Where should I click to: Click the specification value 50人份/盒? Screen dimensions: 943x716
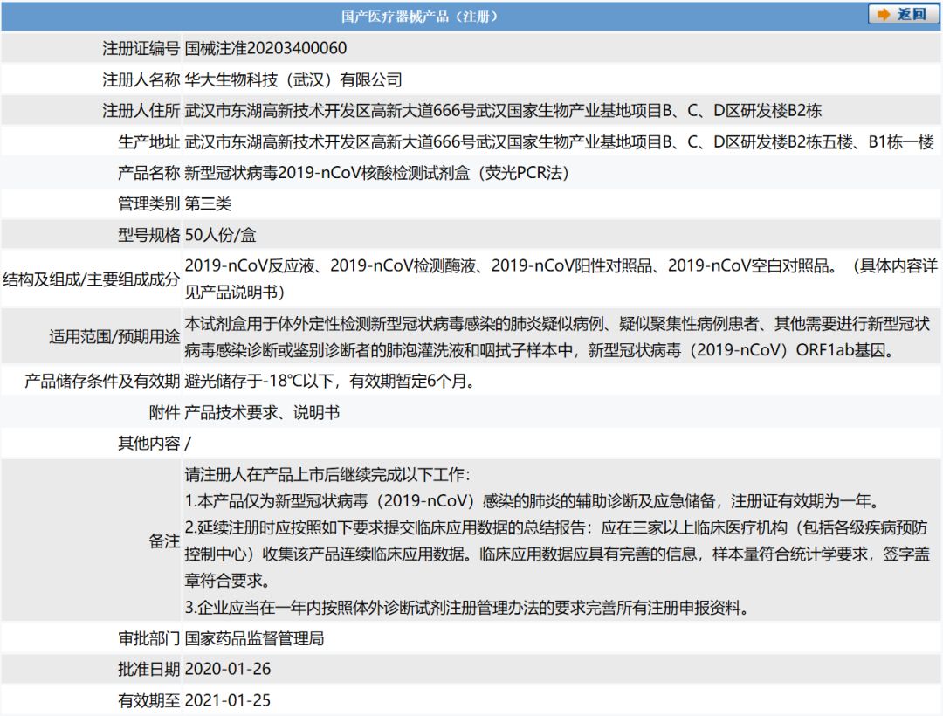(220, 235)
